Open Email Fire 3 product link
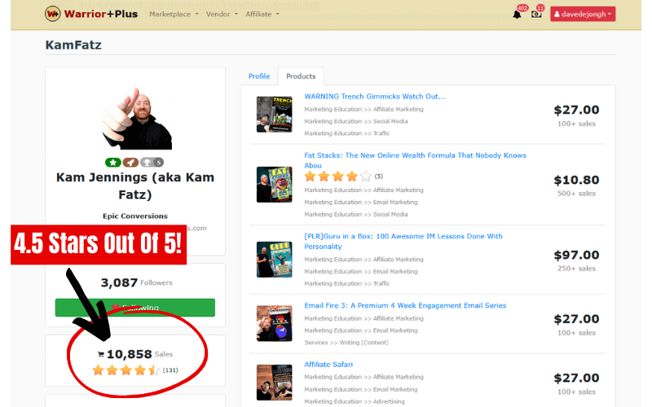Viewport: 652px width, 407px height. pos(405,306)
